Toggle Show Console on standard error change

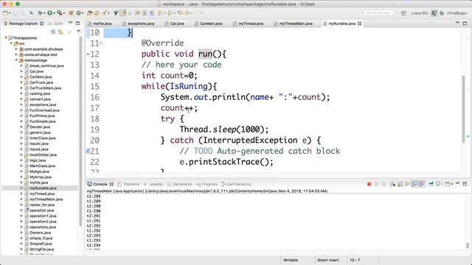tap(421, 184)
